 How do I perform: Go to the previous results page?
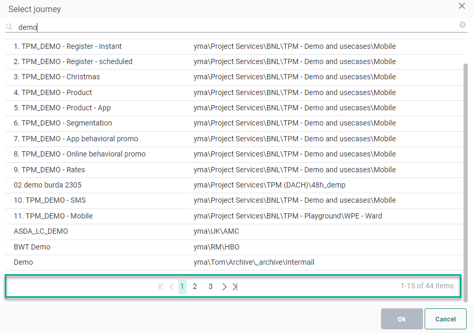(x=171, y=287)
